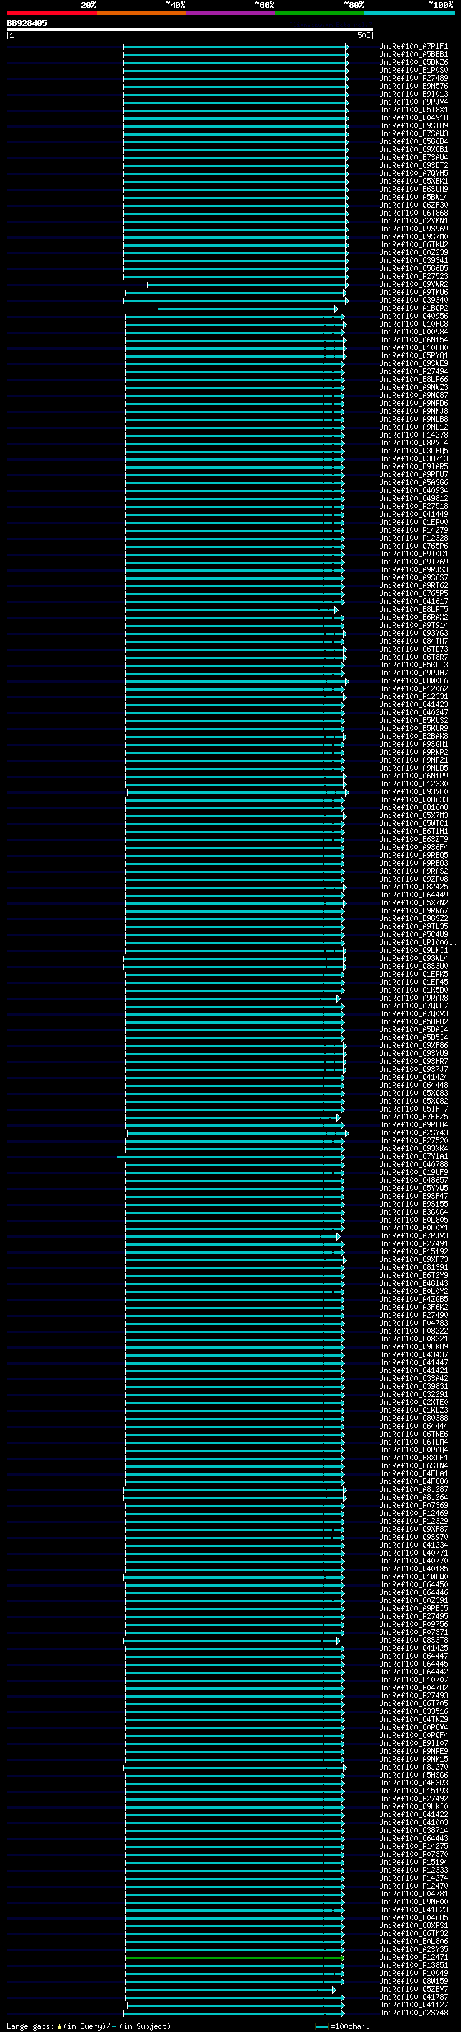Screen dimensions: 461x2032
Task: Select hit UniRef100_P27489
Action: click(413, 78)
